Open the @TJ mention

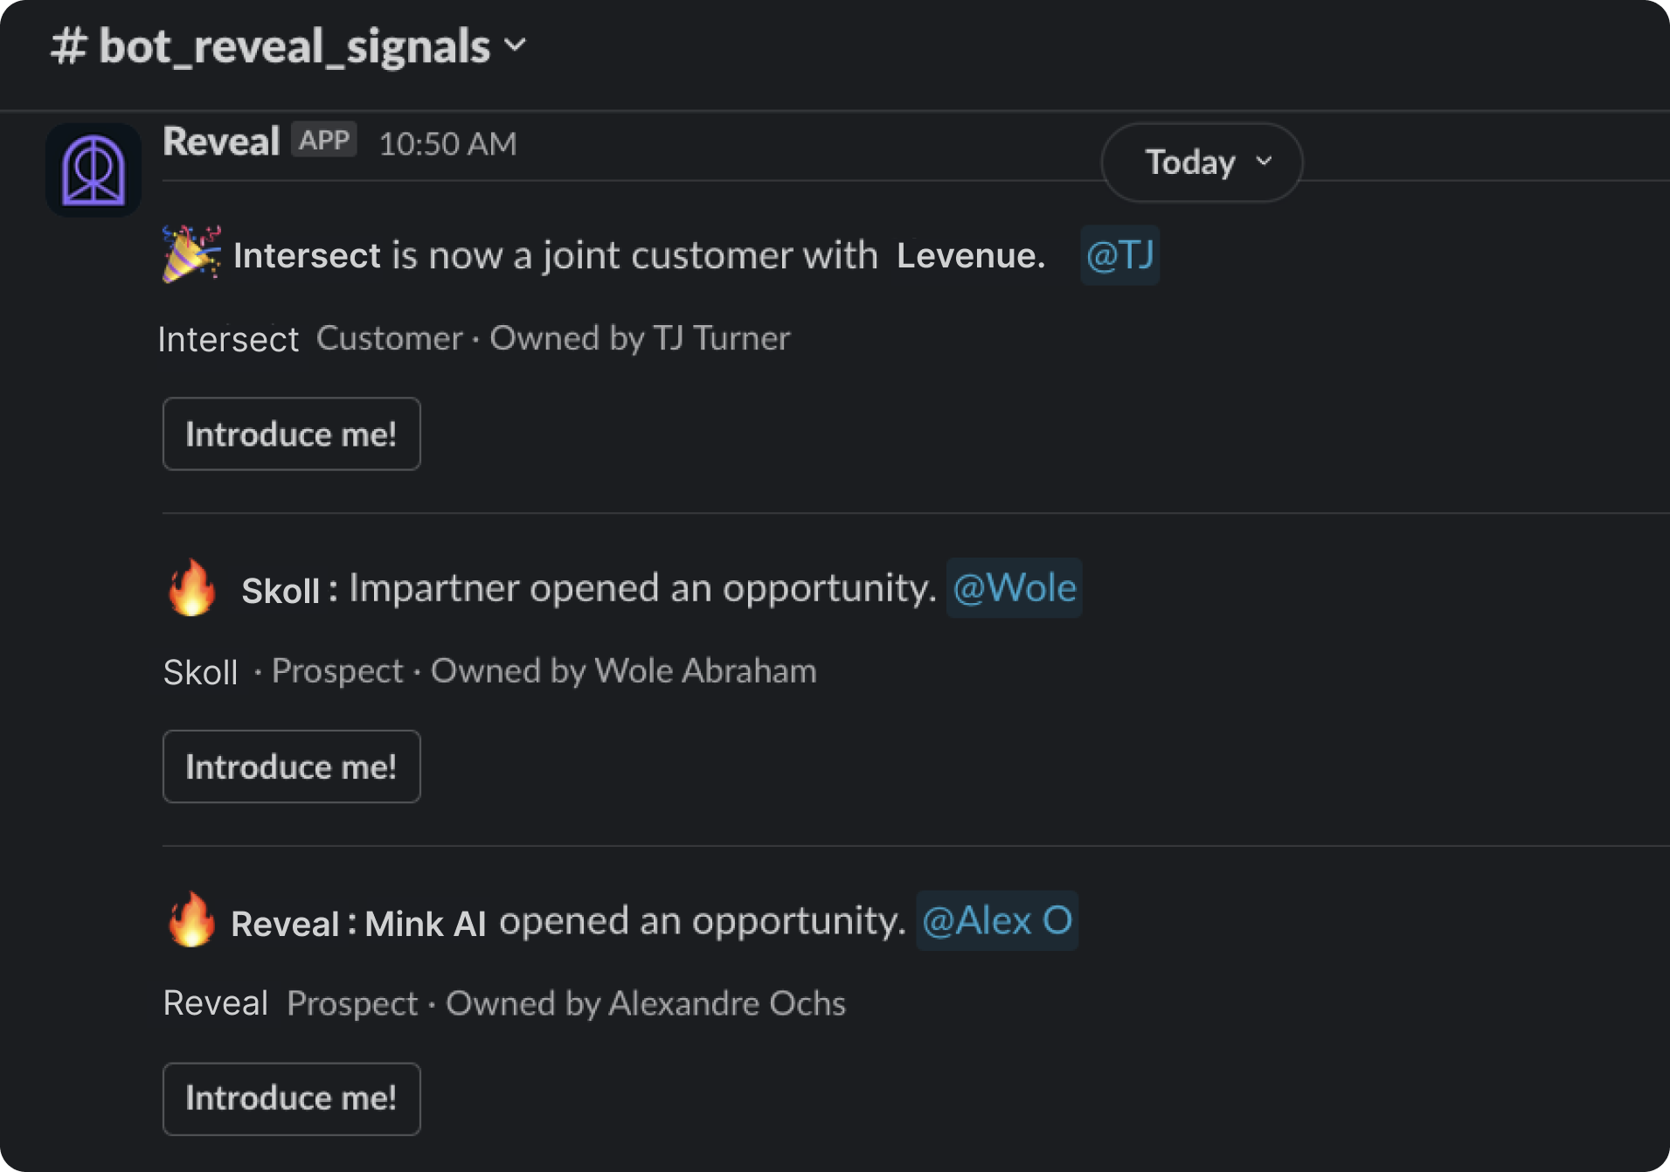[x=1120, y=255]
